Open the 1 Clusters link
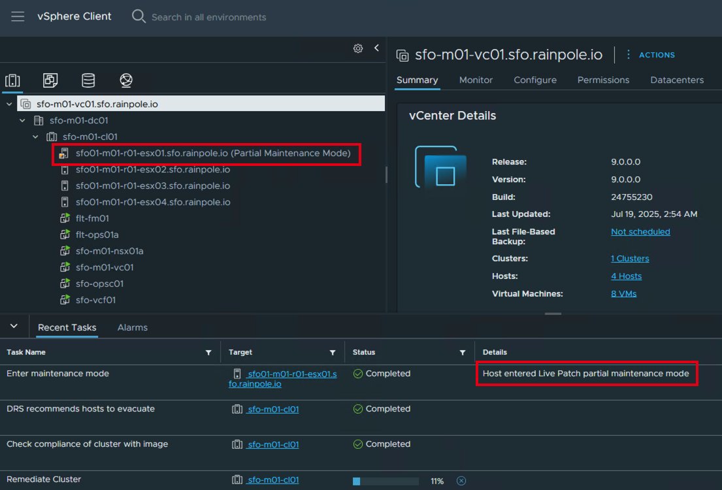This screenshot has height=490, width=722. tap(630, 259)
